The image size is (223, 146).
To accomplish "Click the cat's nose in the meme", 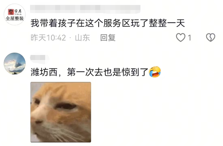I will click(39, 122).
